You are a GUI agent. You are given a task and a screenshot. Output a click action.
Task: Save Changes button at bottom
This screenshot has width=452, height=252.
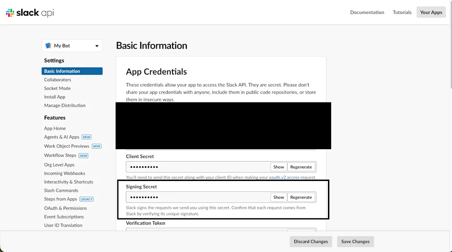[355, 241]
